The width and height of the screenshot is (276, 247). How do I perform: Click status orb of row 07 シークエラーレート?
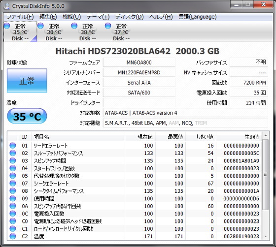13,183
